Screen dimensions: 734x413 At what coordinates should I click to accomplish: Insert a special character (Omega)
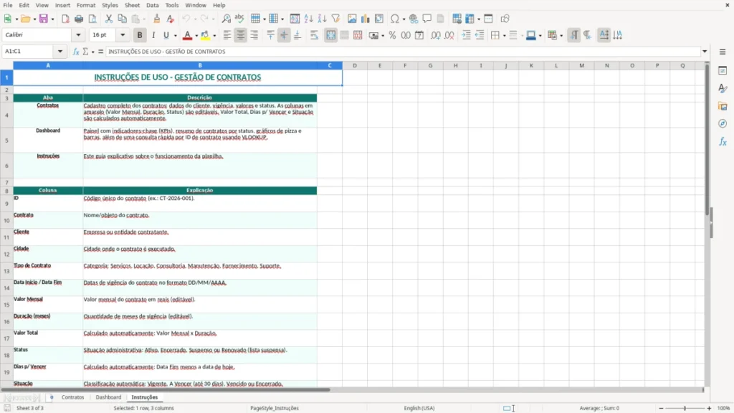[x=395, y=19]
